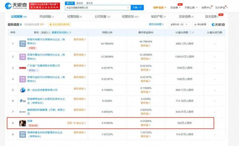Click the portrait photo thumbnail in row 8
The width and height of the screenshot is (239, 146).
(23, 123)
